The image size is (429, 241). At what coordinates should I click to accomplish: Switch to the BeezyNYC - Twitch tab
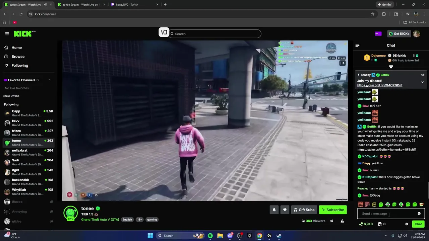(134, 5)
